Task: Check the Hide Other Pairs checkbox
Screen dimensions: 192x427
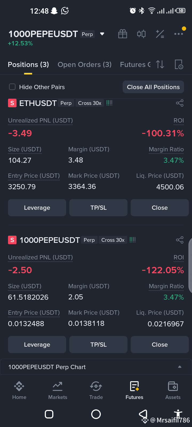Action: point(12,87)
